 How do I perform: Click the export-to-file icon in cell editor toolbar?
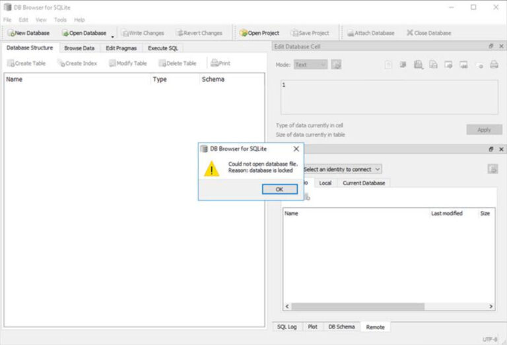point(463,65)
